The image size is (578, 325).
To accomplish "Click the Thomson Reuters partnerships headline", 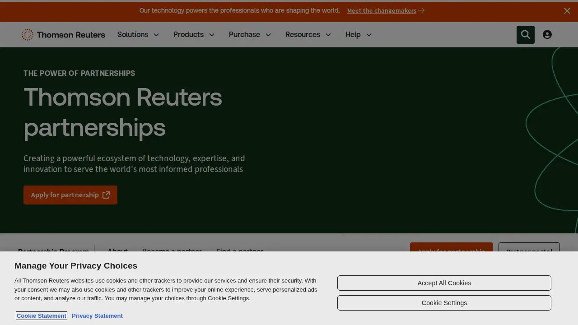I will [123, 112].
